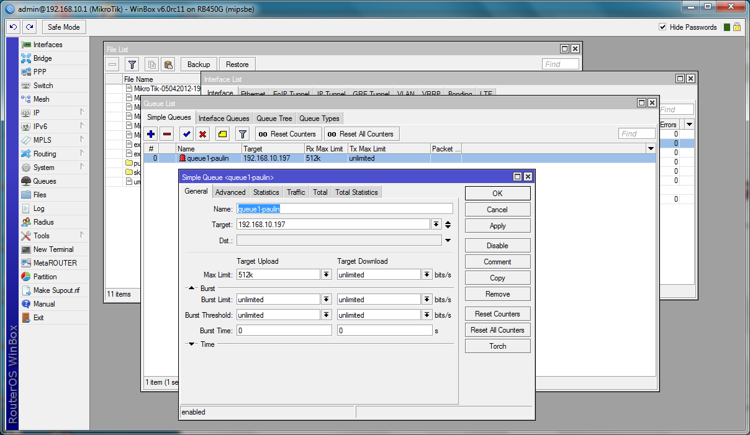This screenshot has height=435, width=750.
Task: Click upload Burst Time field
Action: coord(284,331)
